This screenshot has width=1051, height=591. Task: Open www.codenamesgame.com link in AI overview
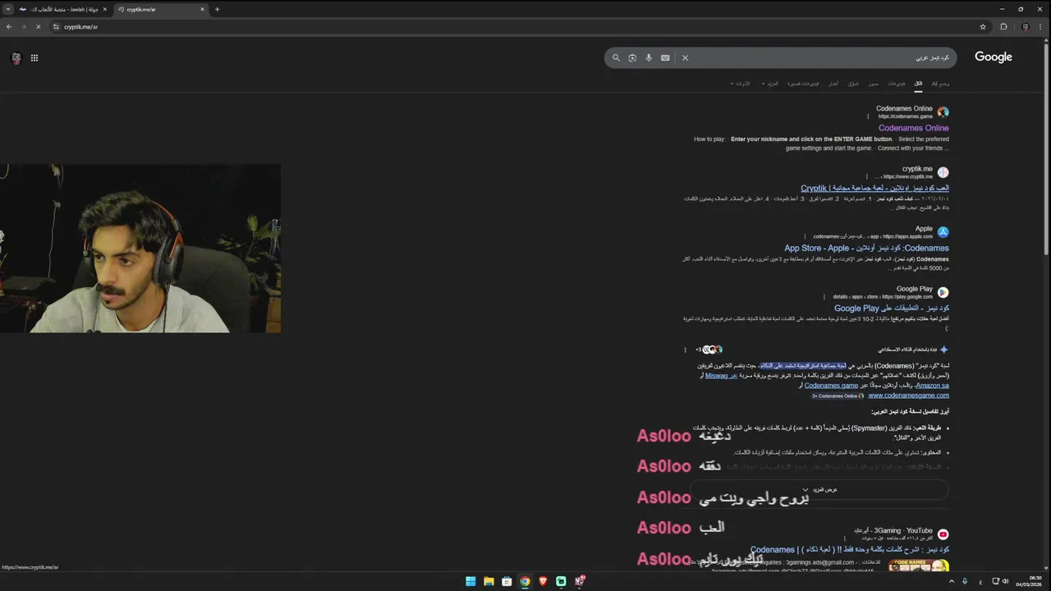click(x=908, y=395)
